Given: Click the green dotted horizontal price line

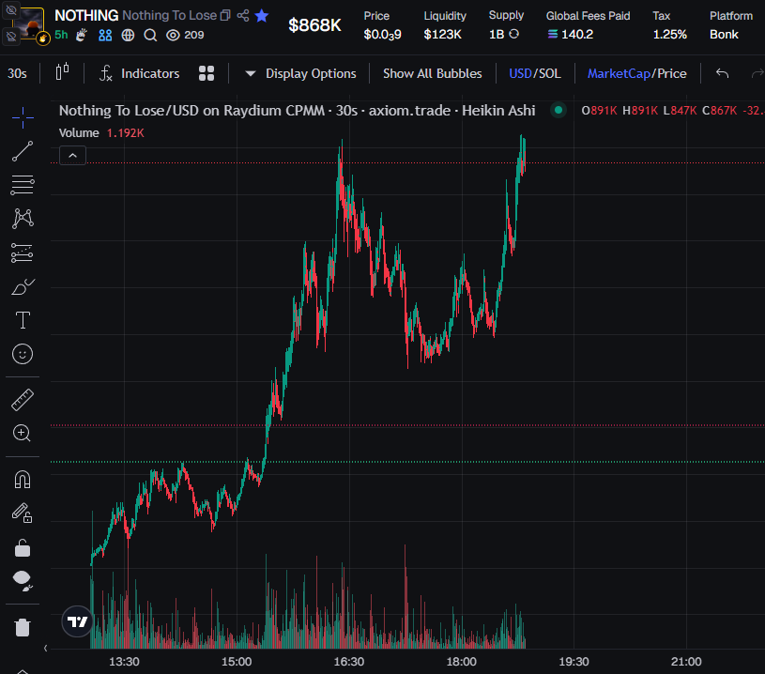Looking at the screenshot, I should pos(407,462).
